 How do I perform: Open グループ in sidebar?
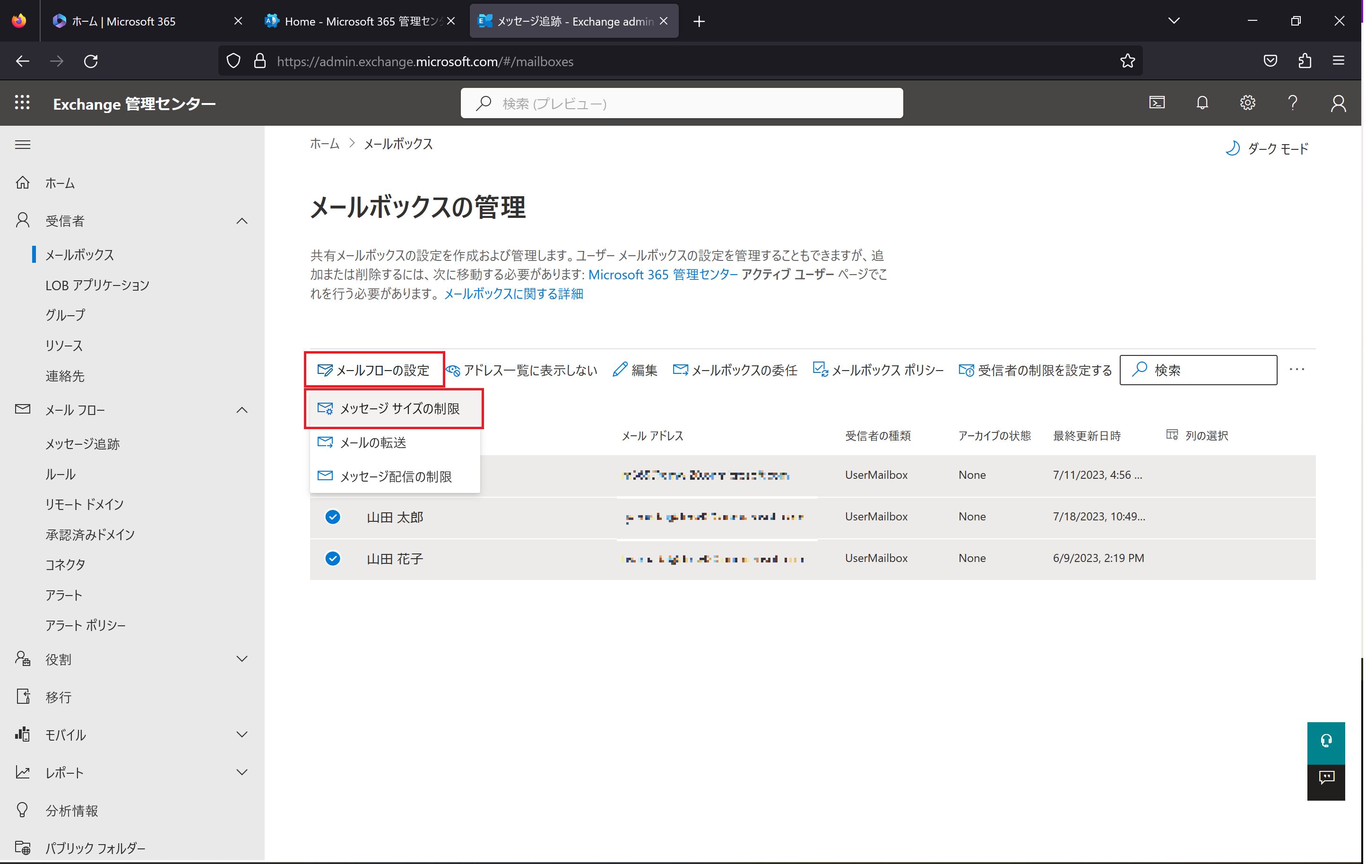tap(65, 315)
